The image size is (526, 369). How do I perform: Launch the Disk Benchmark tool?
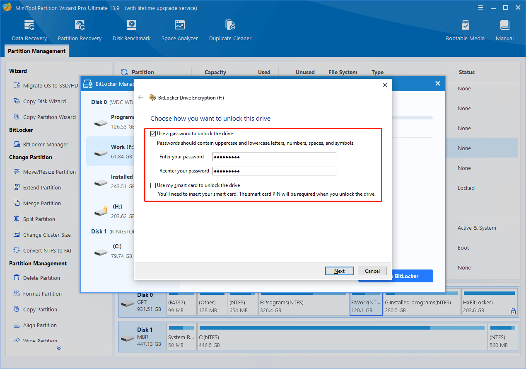[x=132, y=30]
